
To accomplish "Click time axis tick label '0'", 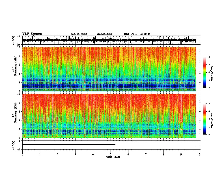I will point(22,154).
